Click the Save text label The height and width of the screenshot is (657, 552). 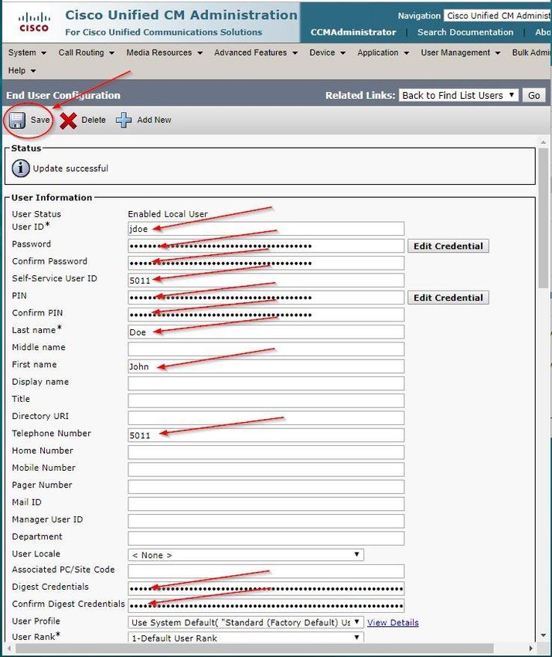click(x=40, y=120)
